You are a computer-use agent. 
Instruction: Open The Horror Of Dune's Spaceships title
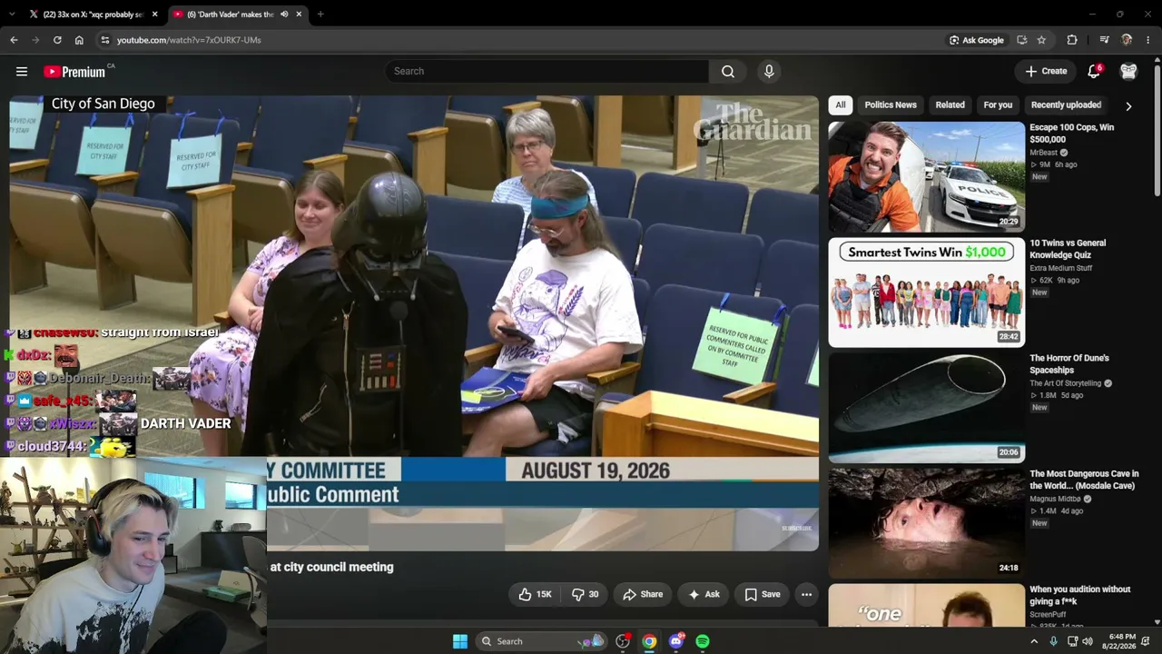[x=1069, y=364]
